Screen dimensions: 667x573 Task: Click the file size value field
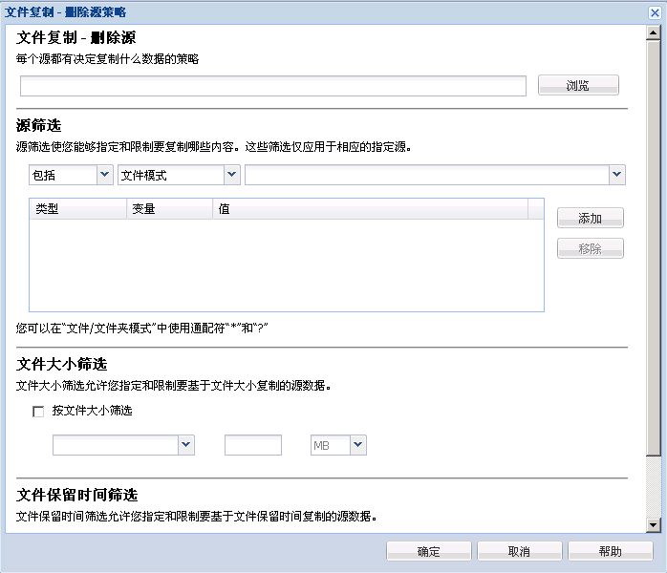[x=253, y=445]
